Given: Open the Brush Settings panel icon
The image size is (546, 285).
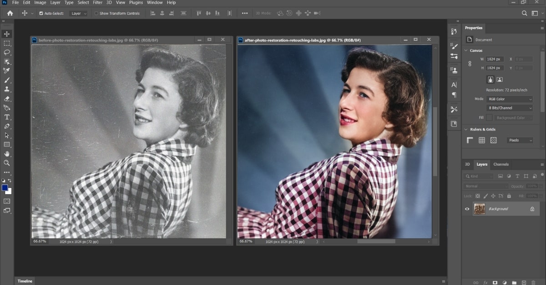Looking at the screenshot, I should [x=454, y=46].
